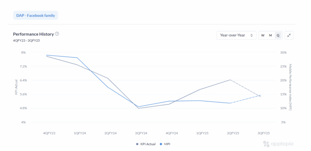311x151 pixels.
Task: Click the help icon beside Performance History
Action: click(57, 34)
